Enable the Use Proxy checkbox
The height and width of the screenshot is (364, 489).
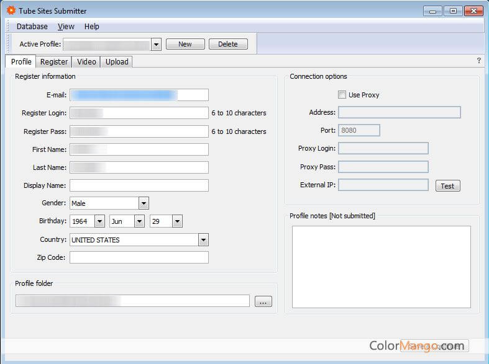[x=342, y=95]
